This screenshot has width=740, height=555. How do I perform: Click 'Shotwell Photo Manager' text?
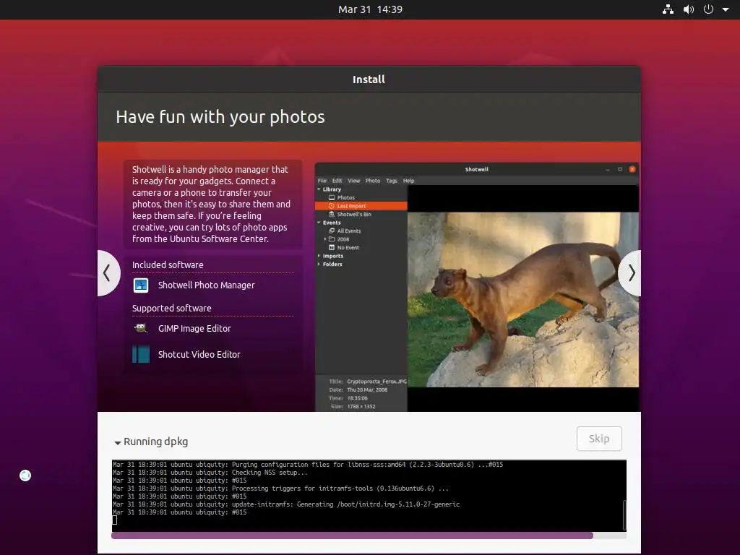pyautogui.click(x=206, y=285)
